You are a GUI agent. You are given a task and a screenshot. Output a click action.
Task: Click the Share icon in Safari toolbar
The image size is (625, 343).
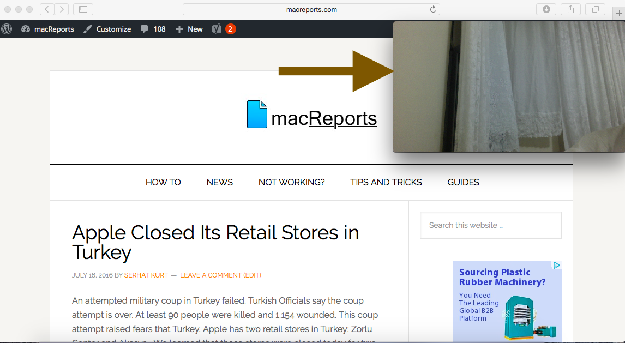coord(571,9)
